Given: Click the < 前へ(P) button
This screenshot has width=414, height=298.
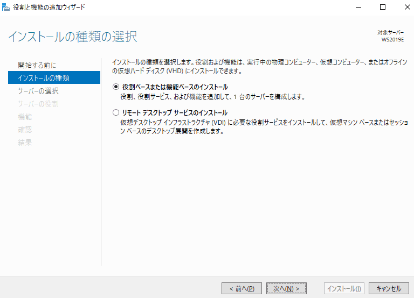Looking at the screenshot, I should click(x=242, y=288).
